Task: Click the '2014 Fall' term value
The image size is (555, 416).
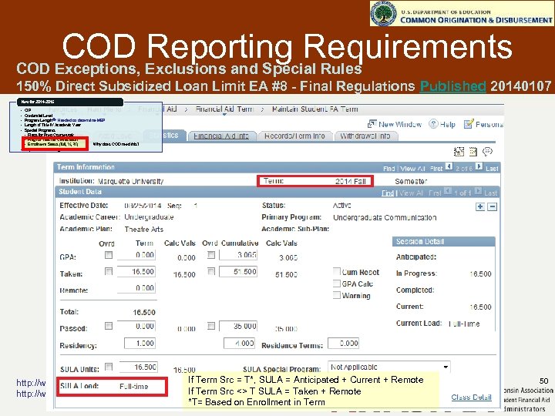Action: [x=351, y=182]
